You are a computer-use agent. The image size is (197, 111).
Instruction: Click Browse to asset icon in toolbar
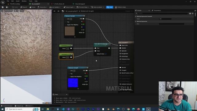tap(7, 7)
